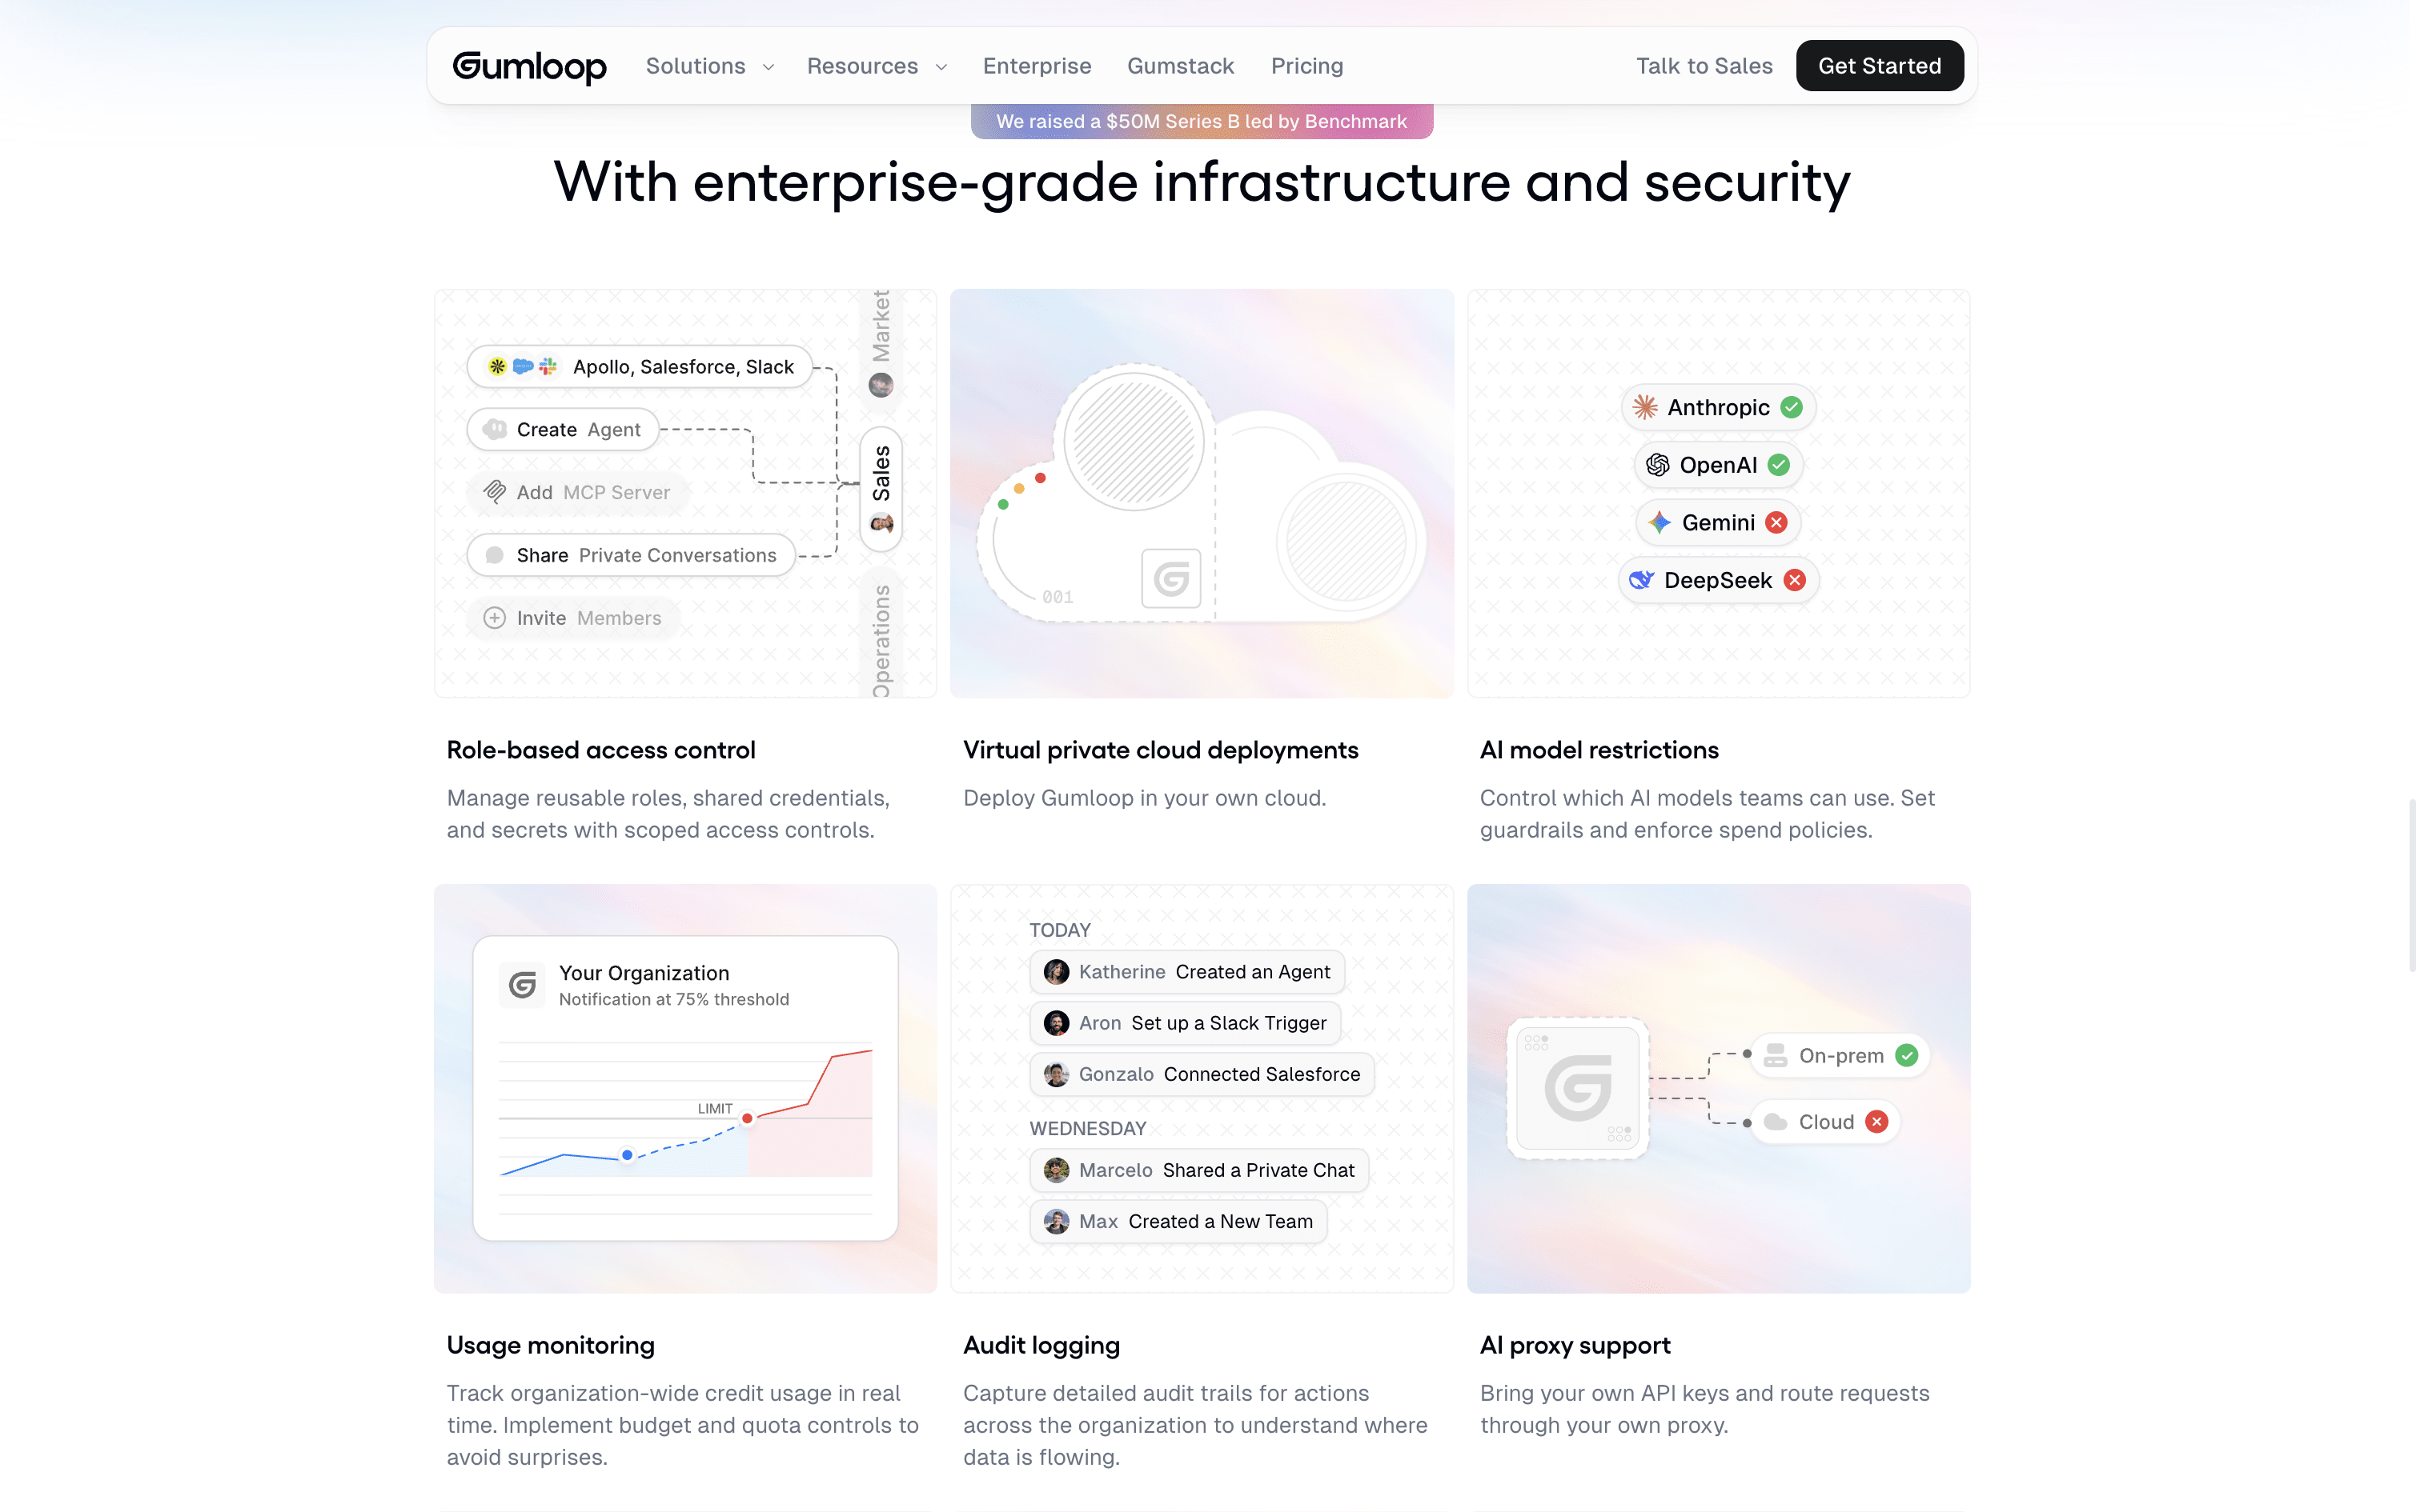Click the Gumloop G tile in cloud illustration
The width and height of the screenshot is (2416, 1512).
point(1171,578)
